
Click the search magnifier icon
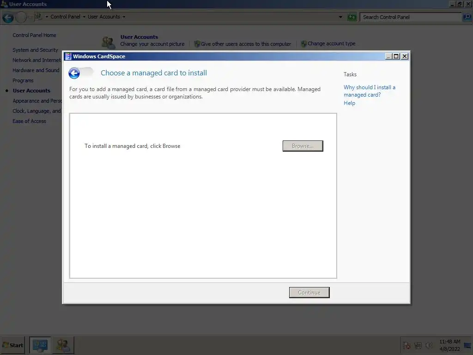coord(467,17)
